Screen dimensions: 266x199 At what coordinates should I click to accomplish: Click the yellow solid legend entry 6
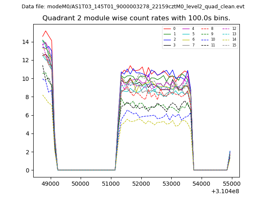[x=188, y=39]
